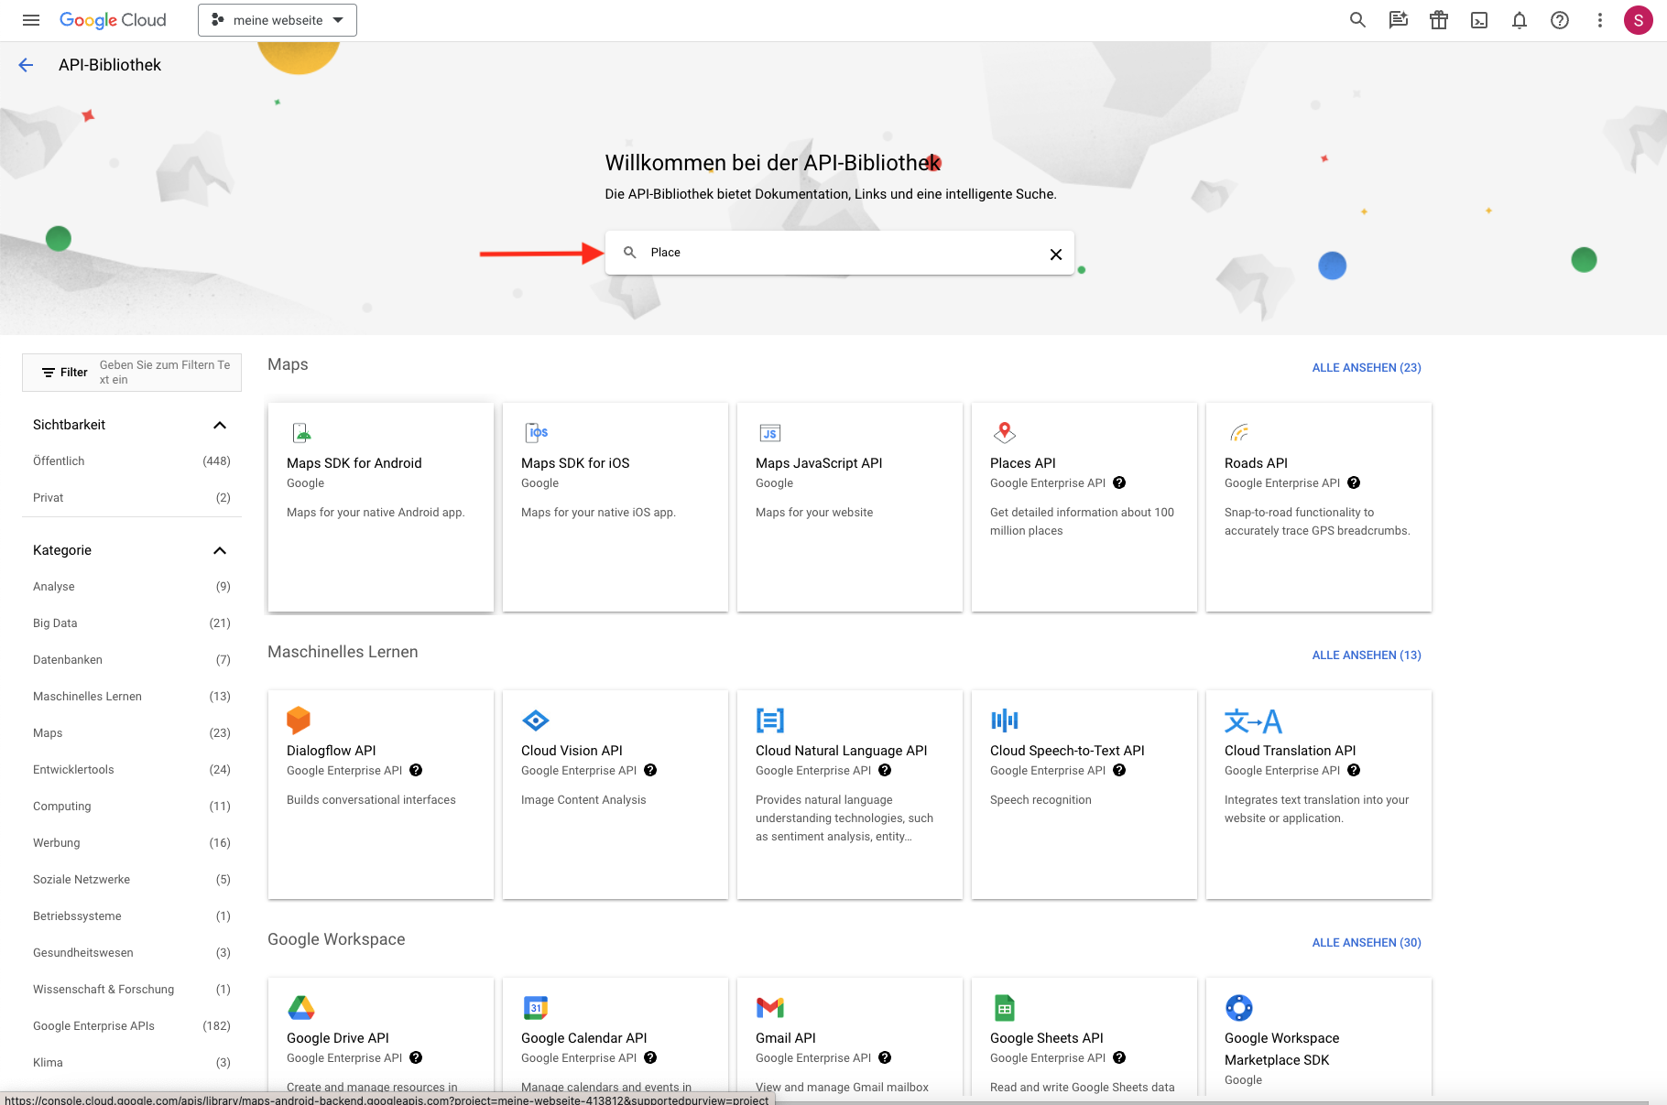
Task: Select the Klima category
Action: coord(132,1063)
